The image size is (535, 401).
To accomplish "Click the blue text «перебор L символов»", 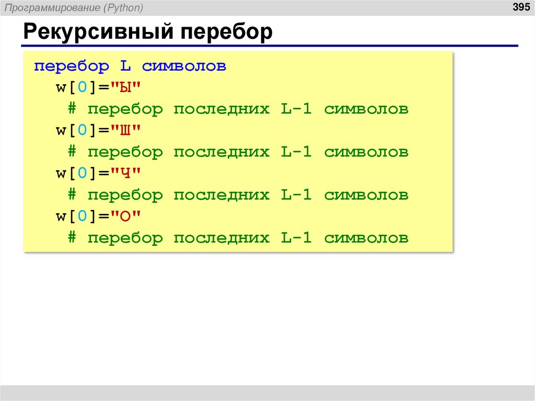I will click(131, 66).
